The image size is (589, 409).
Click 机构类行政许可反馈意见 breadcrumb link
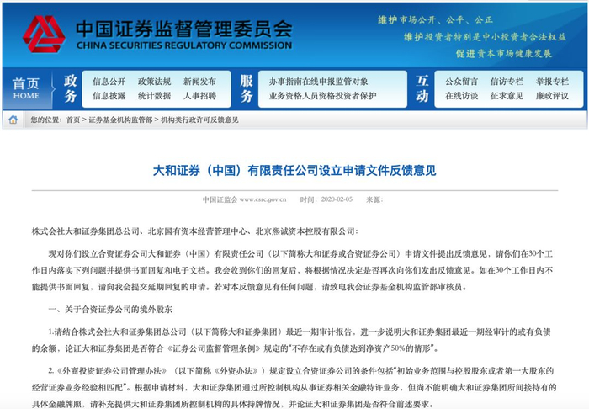coord(199,120)
